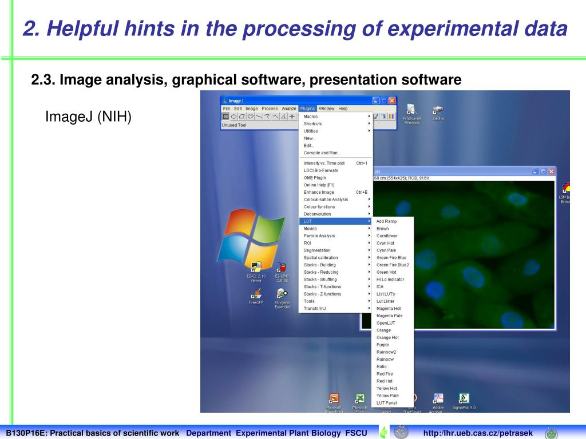Expand the Shortcuts submenu

(x=336, y=124)
